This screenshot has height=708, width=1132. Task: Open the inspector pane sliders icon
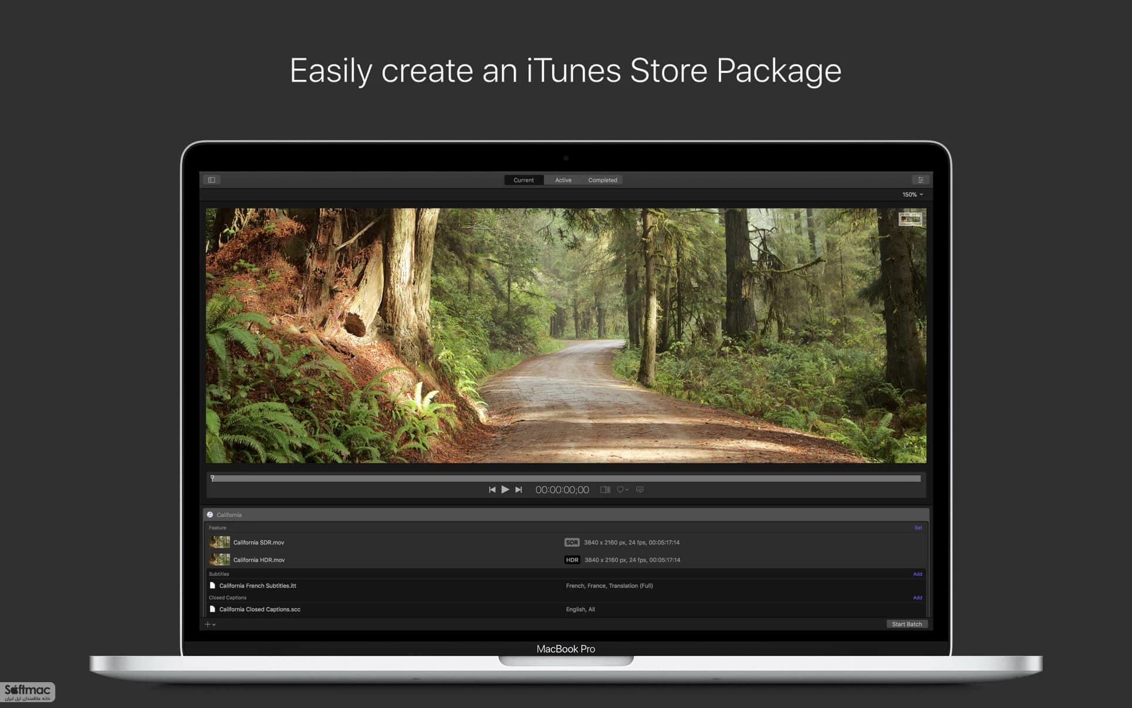(x=920, y=180)
